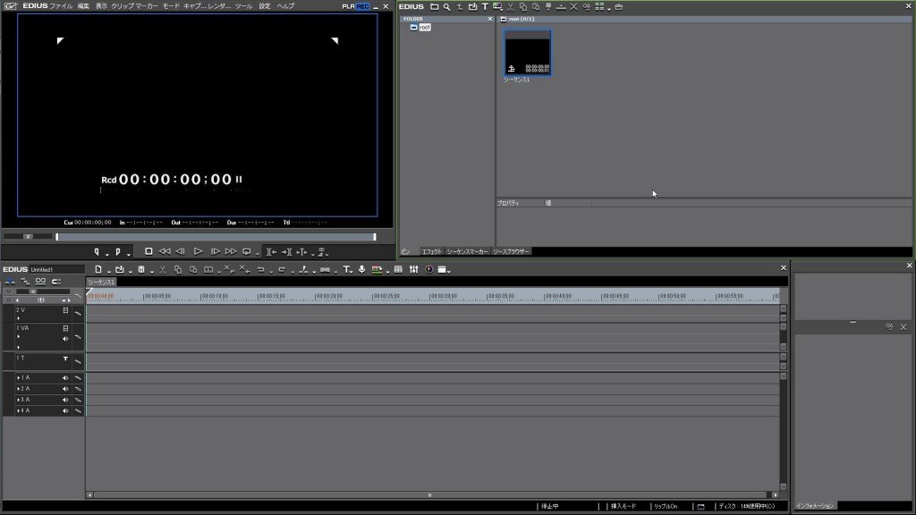This screenshot has height=515, width=916.
Task: Select the シーケンス1 timeline tab
Action: click(101, 282)
